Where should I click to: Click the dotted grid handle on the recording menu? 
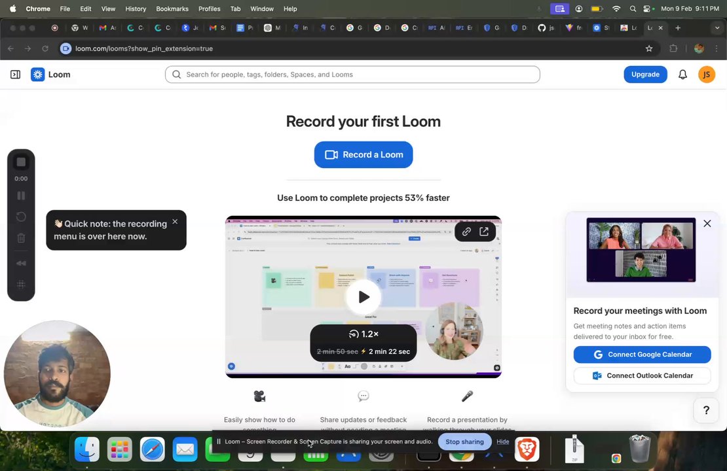pyautogui.click(x=21, y=285)
